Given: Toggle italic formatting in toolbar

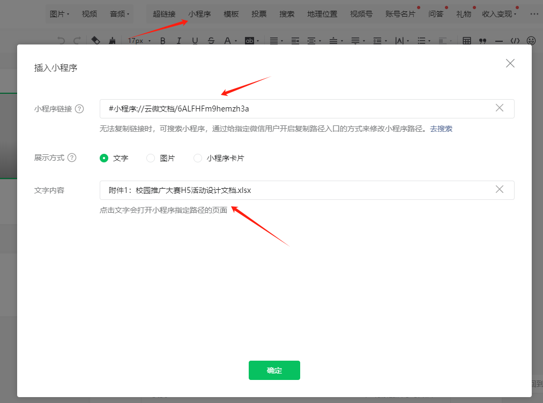Looking at the screenshot, I should tap(179, 41).
